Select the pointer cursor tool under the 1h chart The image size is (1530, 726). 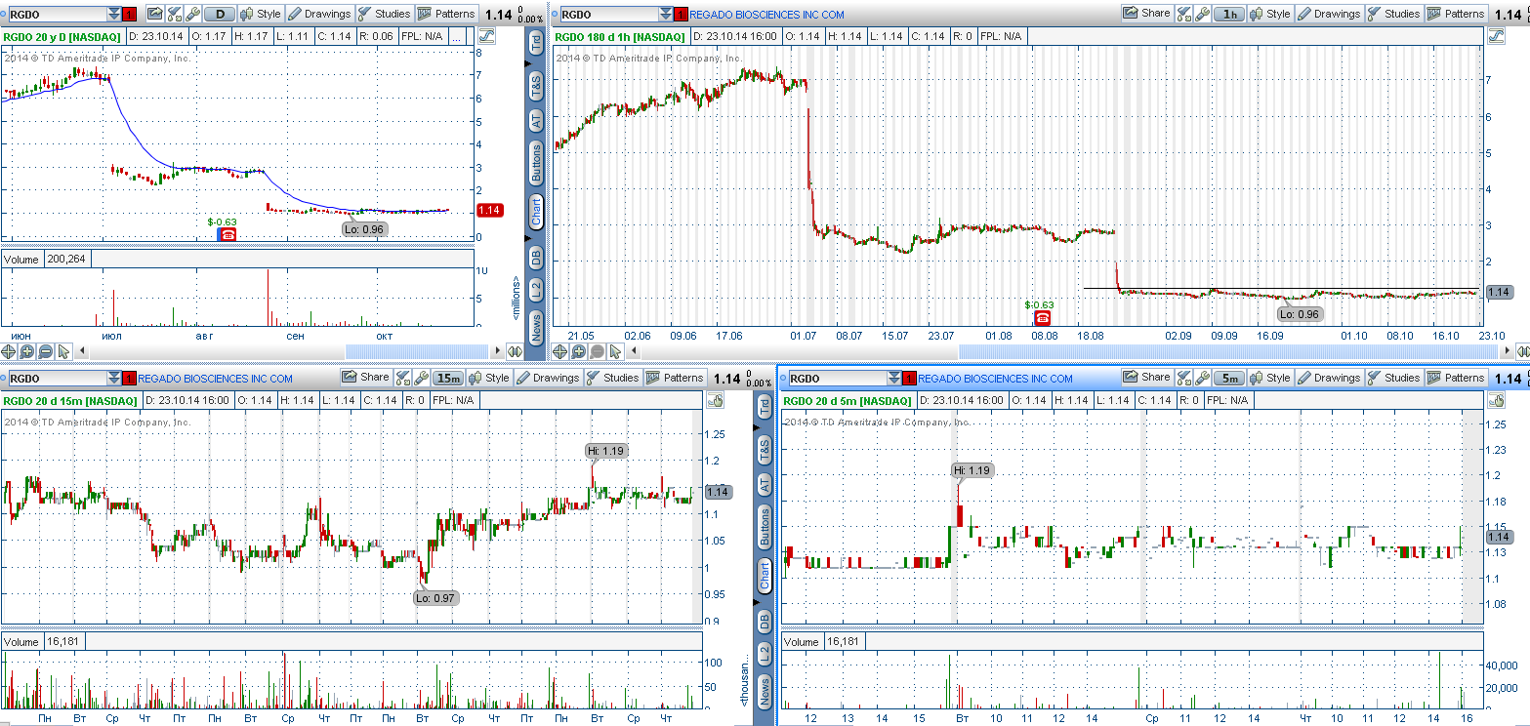(615, 351)
